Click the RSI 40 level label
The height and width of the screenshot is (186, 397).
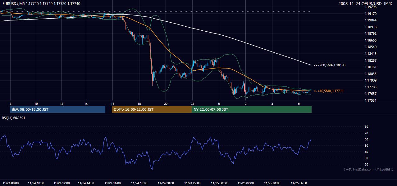point(366,152)
